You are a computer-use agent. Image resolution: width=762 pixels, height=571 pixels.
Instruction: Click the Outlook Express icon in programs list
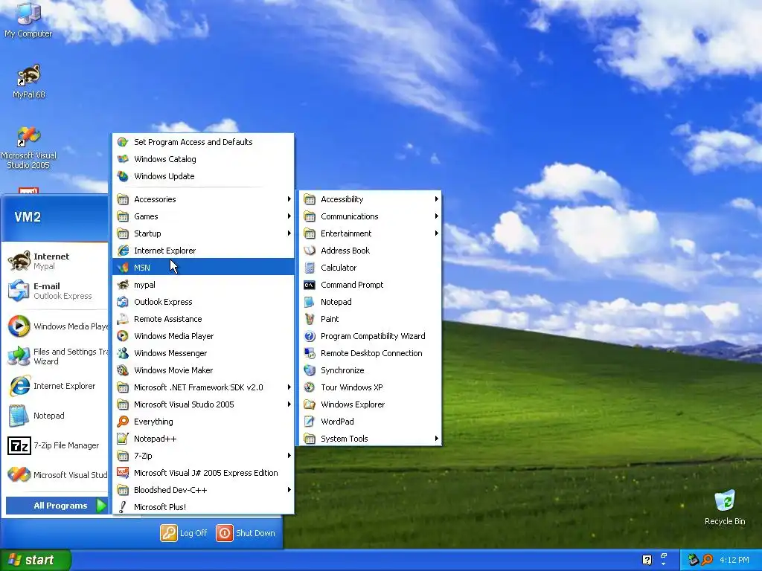(123, 302)
